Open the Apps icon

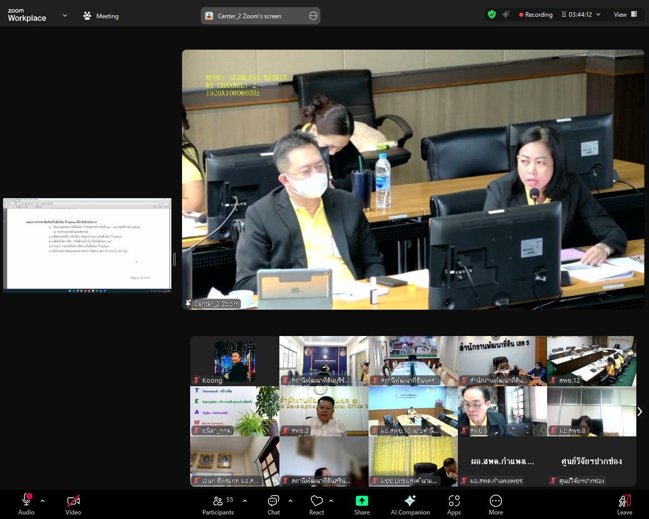point(454,501)
